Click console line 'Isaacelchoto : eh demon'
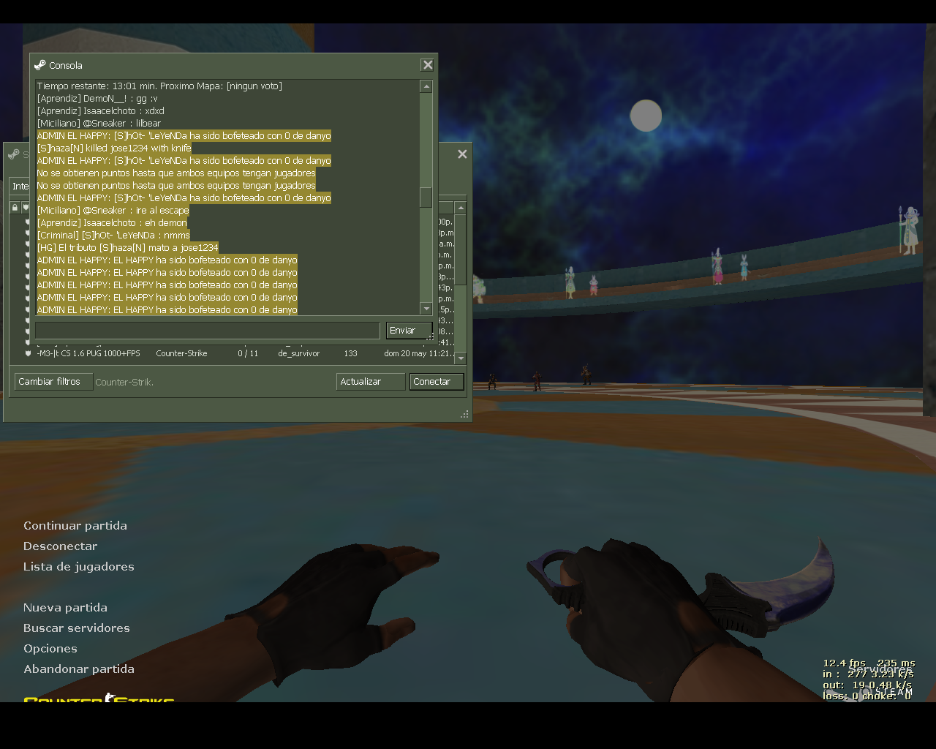Image resolution: width=936 pixels, height=749 pixels. pyautogui.click(x=112, y=223)
